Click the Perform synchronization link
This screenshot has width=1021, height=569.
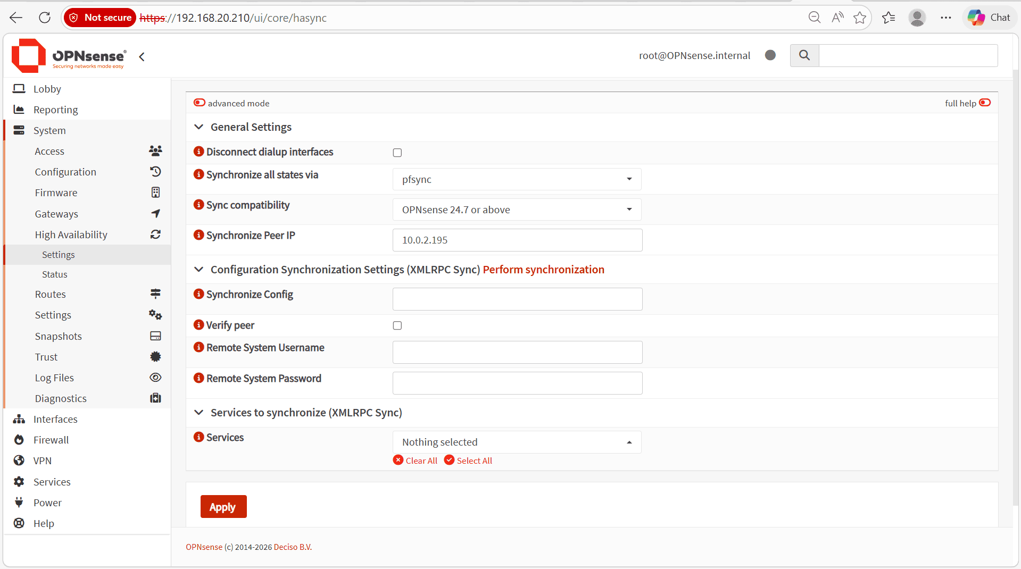point(543,270)
